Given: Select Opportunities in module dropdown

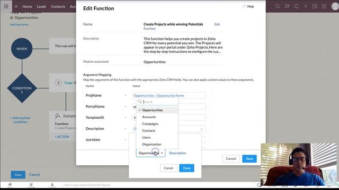Looking at the screenshot, I should coord(157,110).
